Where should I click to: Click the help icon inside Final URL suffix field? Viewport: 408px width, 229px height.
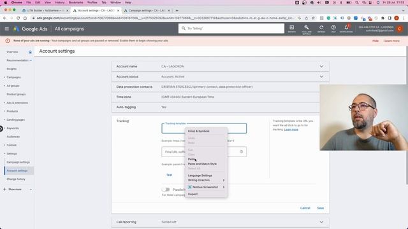[x=241, y=151]
